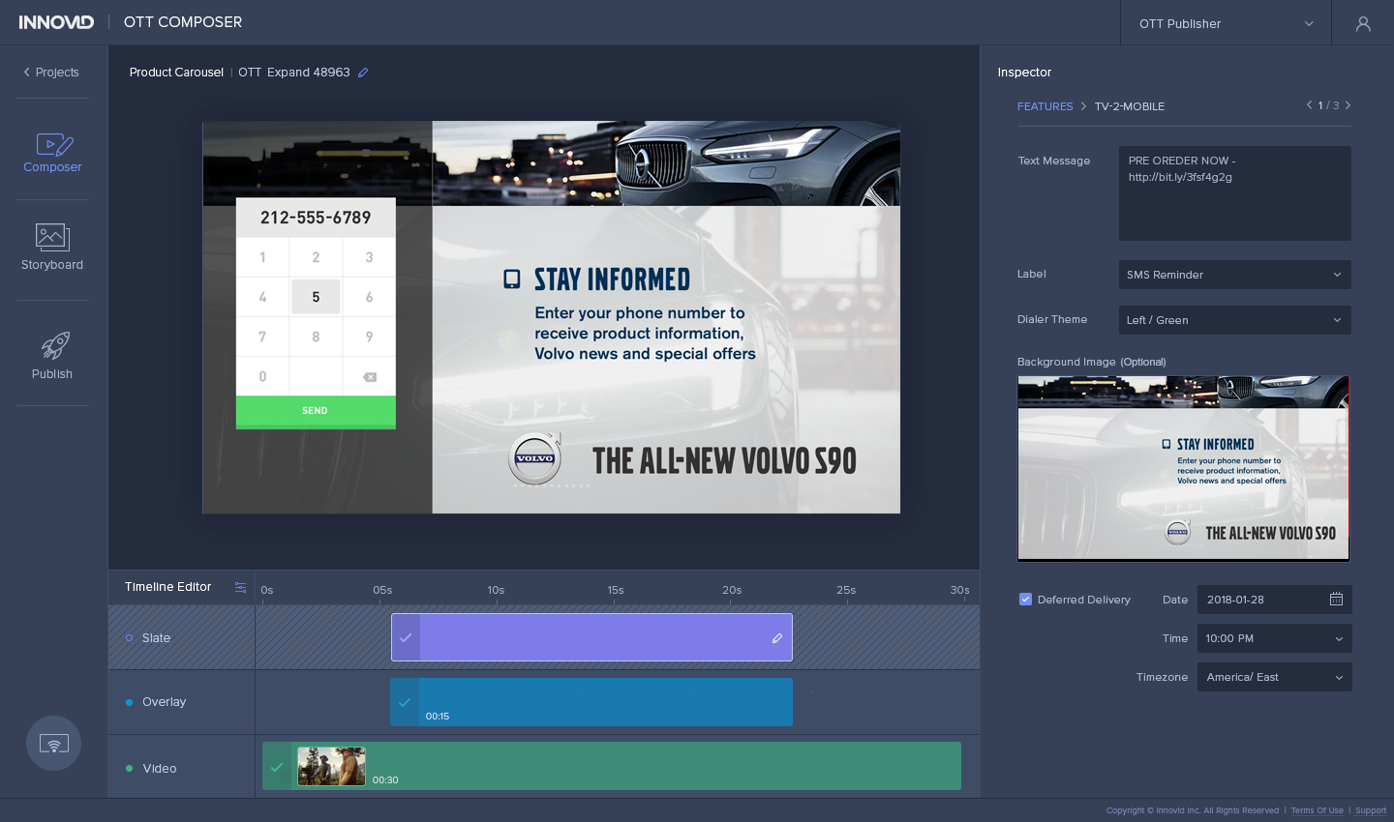Open the Composer panel icon

coord(53,145)
